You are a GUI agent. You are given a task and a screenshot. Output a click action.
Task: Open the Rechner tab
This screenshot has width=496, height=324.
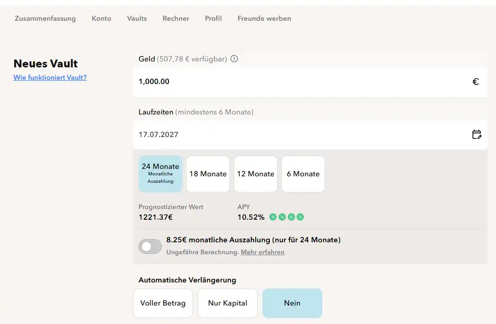click(x=176, y=18)
